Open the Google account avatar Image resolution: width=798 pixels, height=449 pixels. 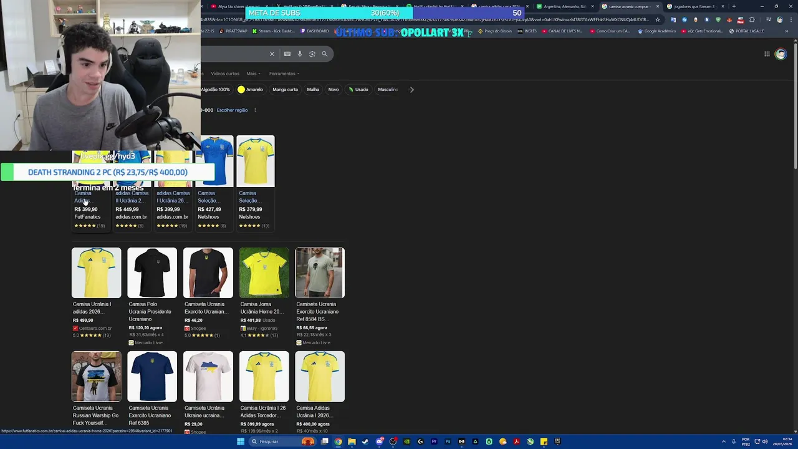pos(781,54)
